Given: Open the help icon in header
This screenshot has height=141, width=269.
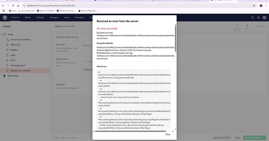Looking at the screenshot, I should point(258,18).
